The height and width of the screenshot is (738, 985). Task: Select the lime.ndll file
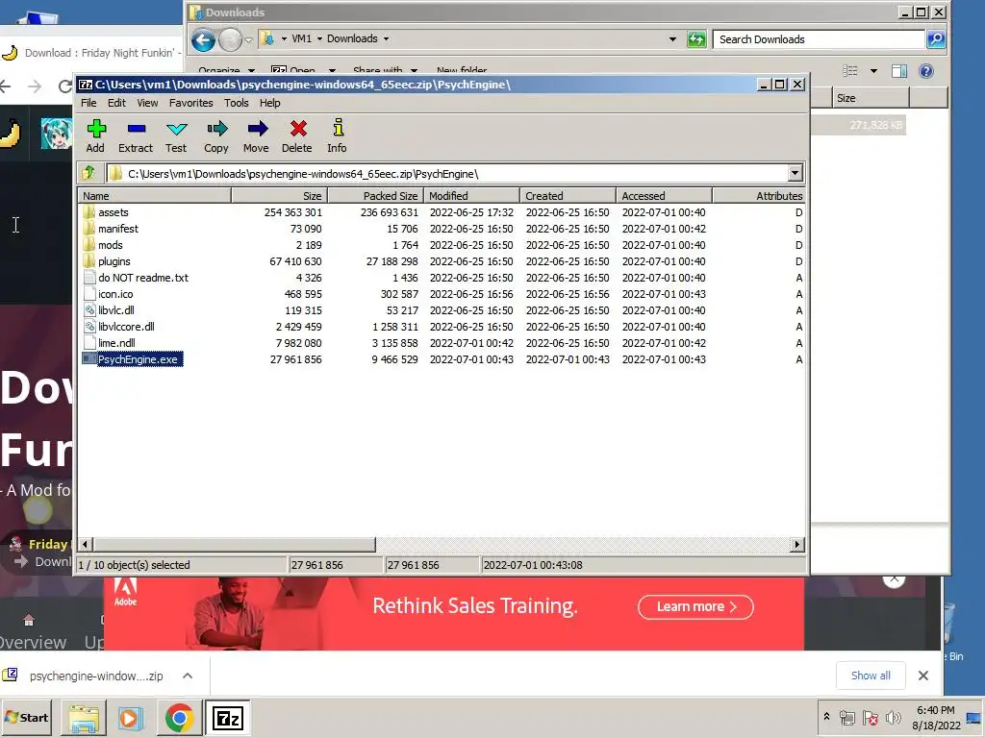click(x=116, y=343)
